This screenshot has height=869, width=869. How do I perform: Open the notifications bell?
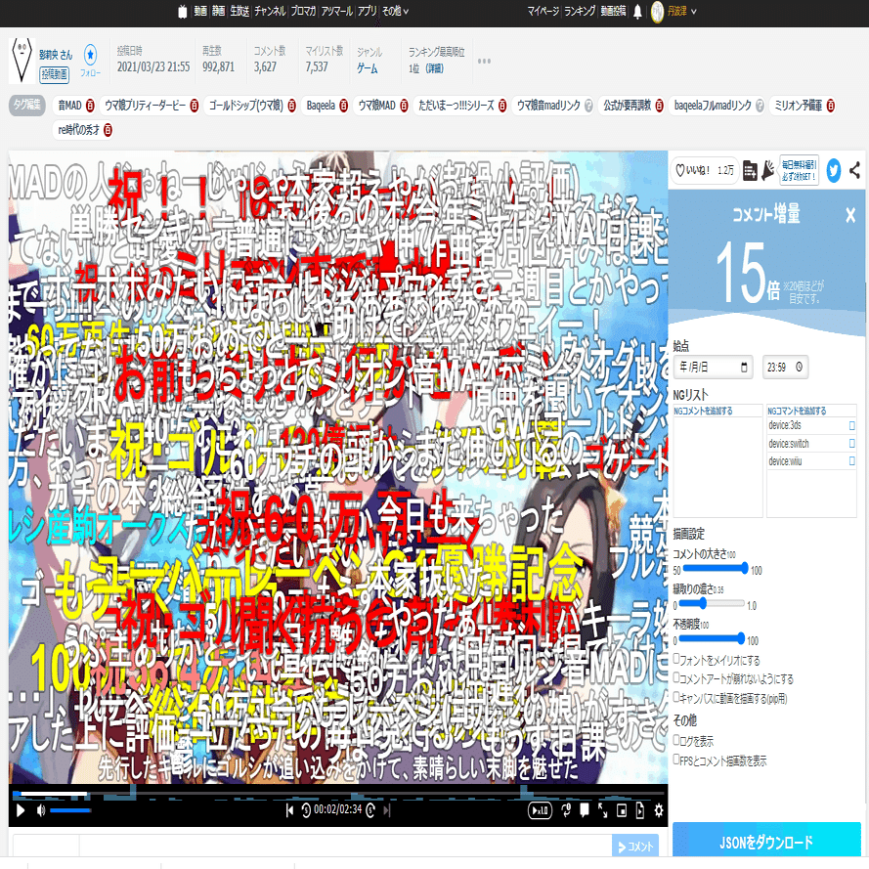pos(637,12)
